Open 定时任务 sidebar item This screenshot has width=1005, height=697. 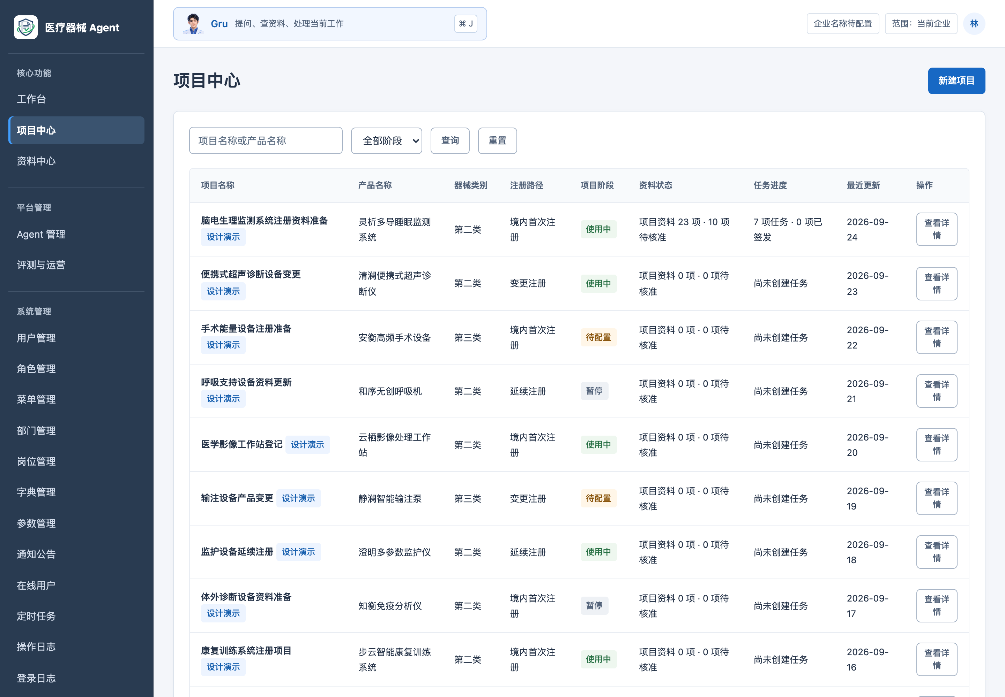[76, 616]
